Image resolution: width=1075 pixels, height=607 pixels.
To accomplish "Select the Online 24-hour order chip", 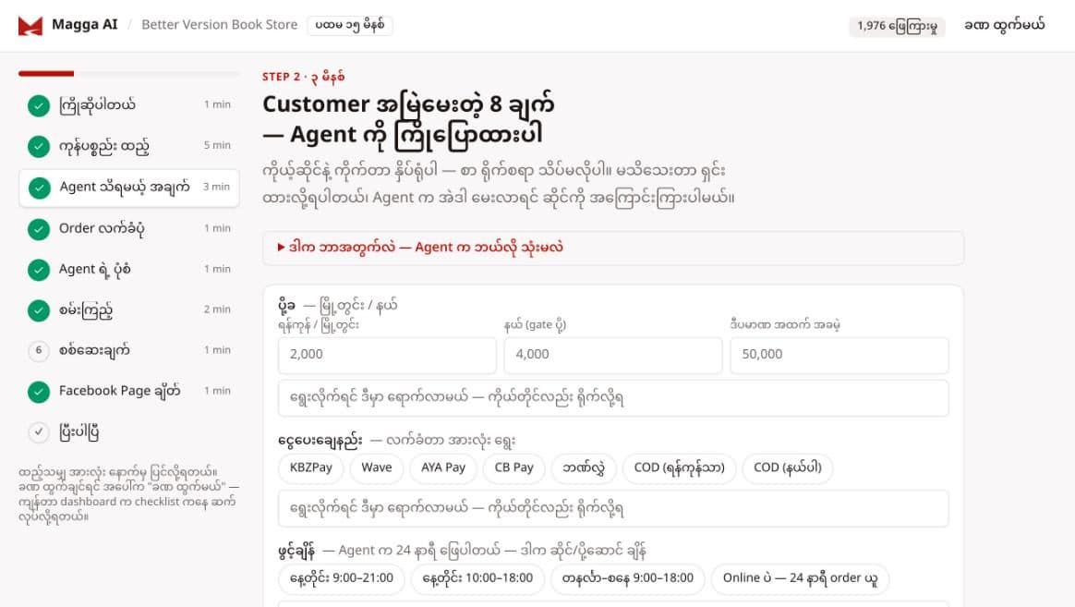I will point(800,578).
